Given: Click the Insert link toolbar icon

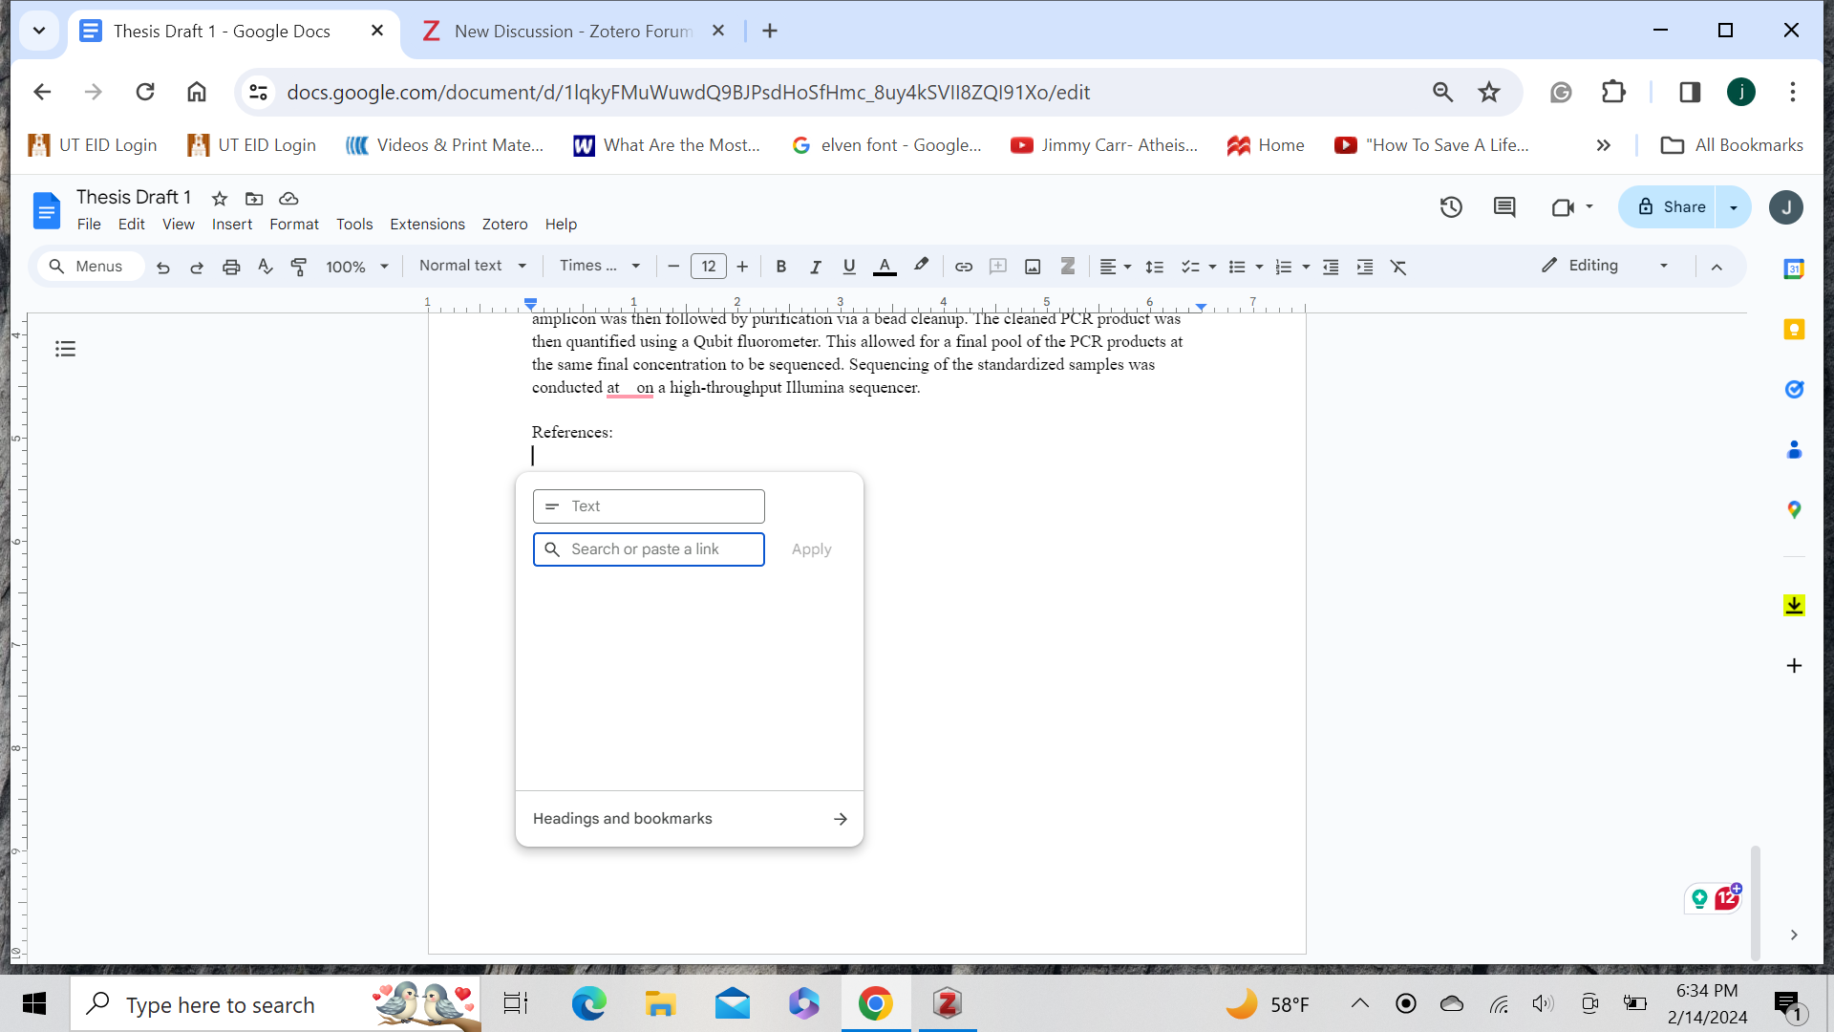Looking at the screenshot, I should pos(964,267).
